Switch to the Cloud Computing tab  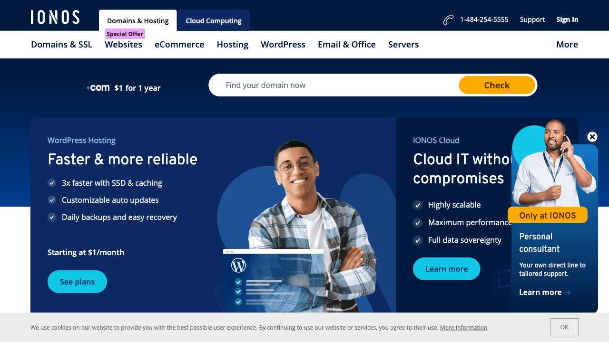tap(214, 21)
